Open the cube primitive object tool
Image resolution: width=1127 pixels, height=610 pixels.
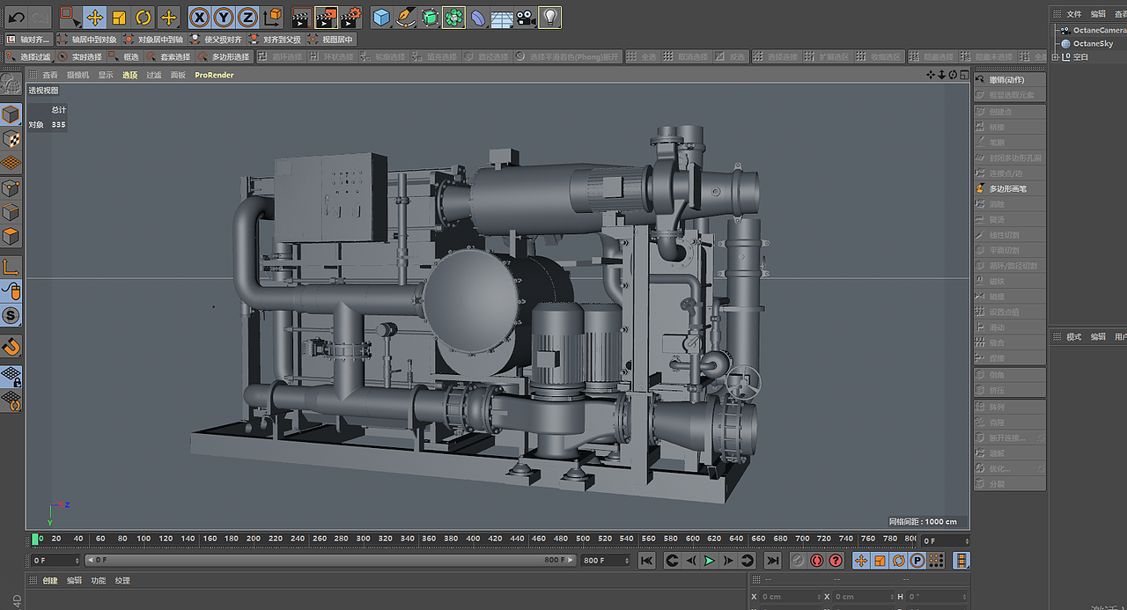[x=381, y=17]
